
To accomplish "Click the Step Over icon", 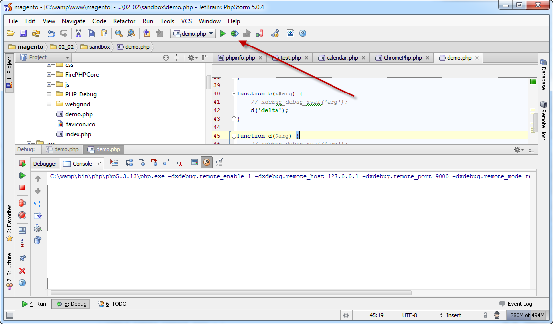I will pos(129,162).
